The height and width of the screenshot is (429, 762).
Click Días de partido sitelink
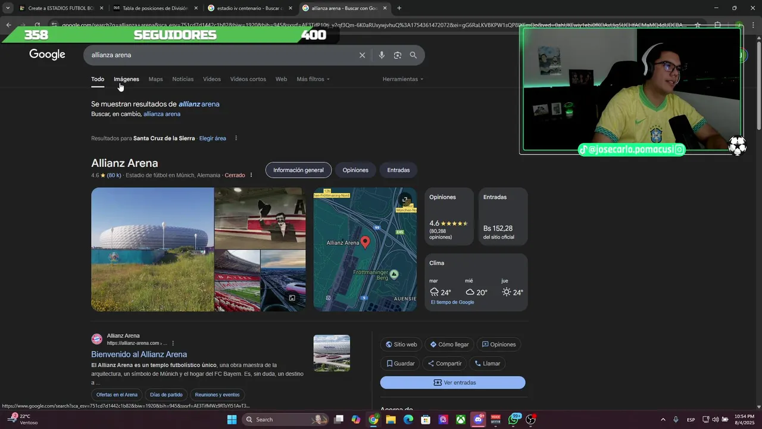tap(166, 394)
